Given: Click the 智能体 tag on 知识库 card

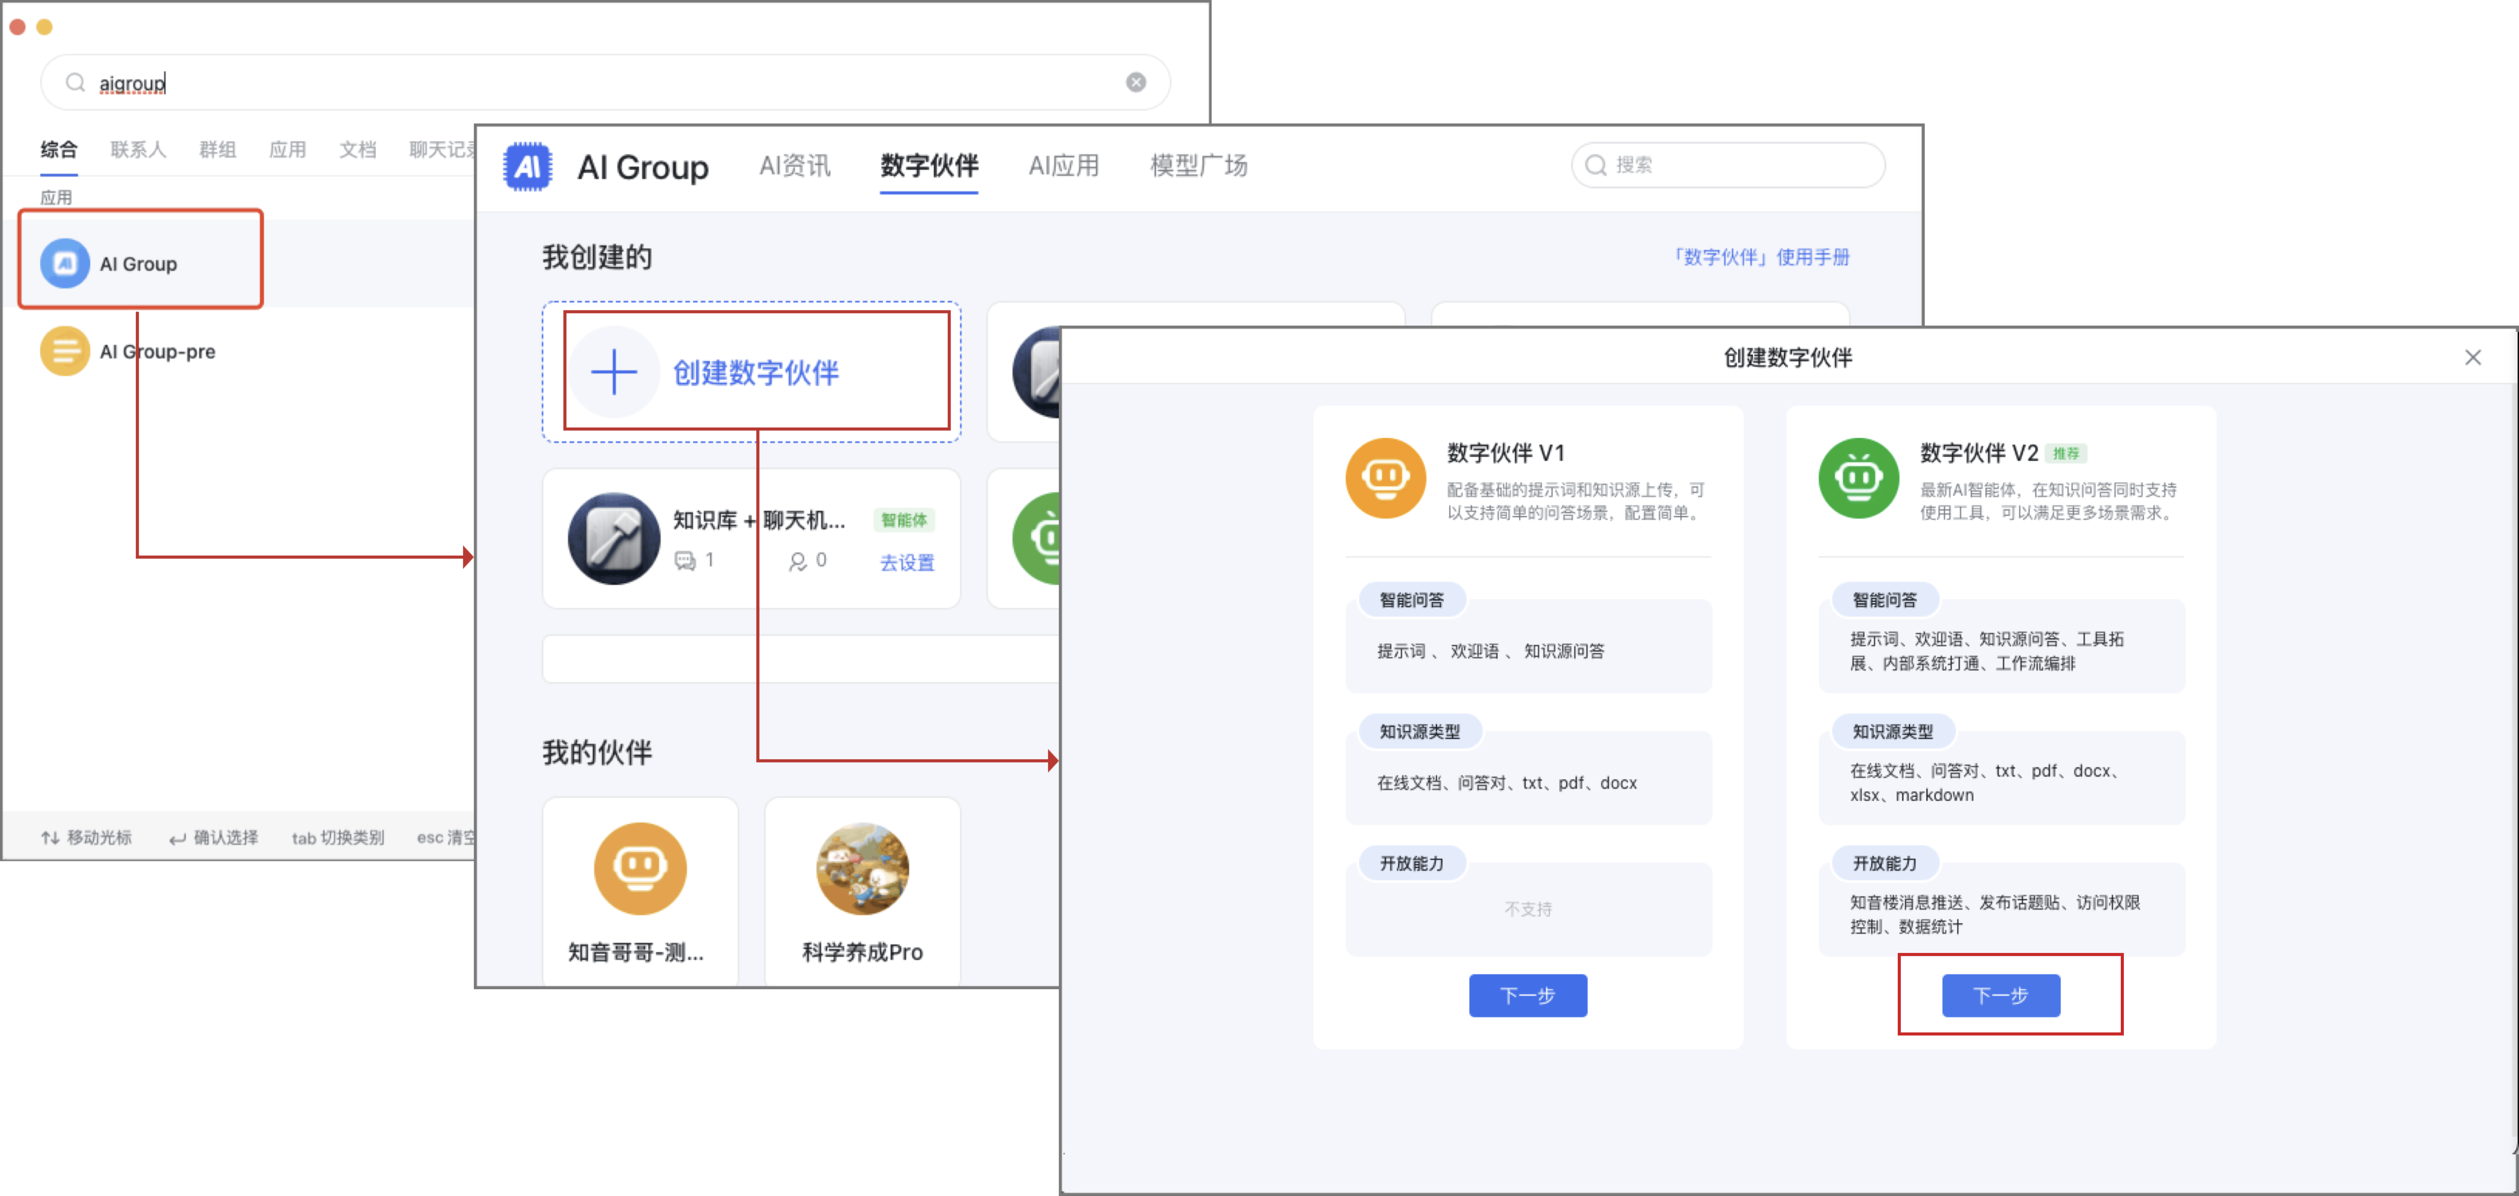Looking at the screenshot, I should (x=904, y=520).
